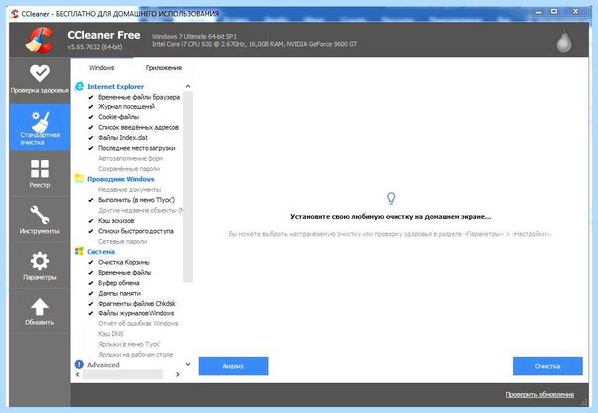The width and height of the screenshot is (598, 413).
Task: Toggle Кэш эскизов checkbox
Action: 91,220
